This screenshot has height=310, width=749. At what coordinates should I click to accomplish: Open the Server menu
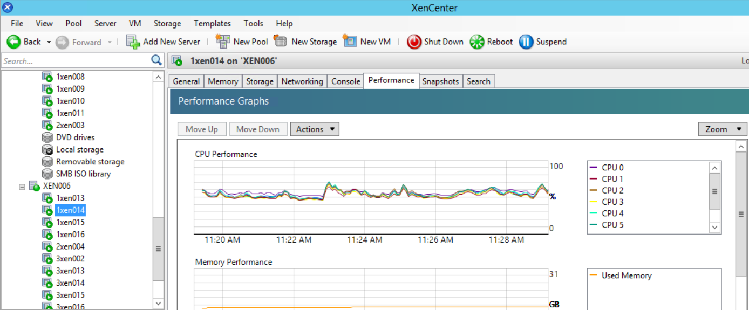click(x=105, y=23)
